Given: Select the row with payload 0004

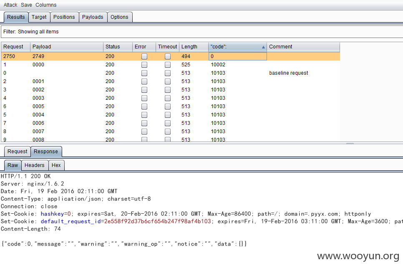Looking at the screenshot, I should click(170, 115).
